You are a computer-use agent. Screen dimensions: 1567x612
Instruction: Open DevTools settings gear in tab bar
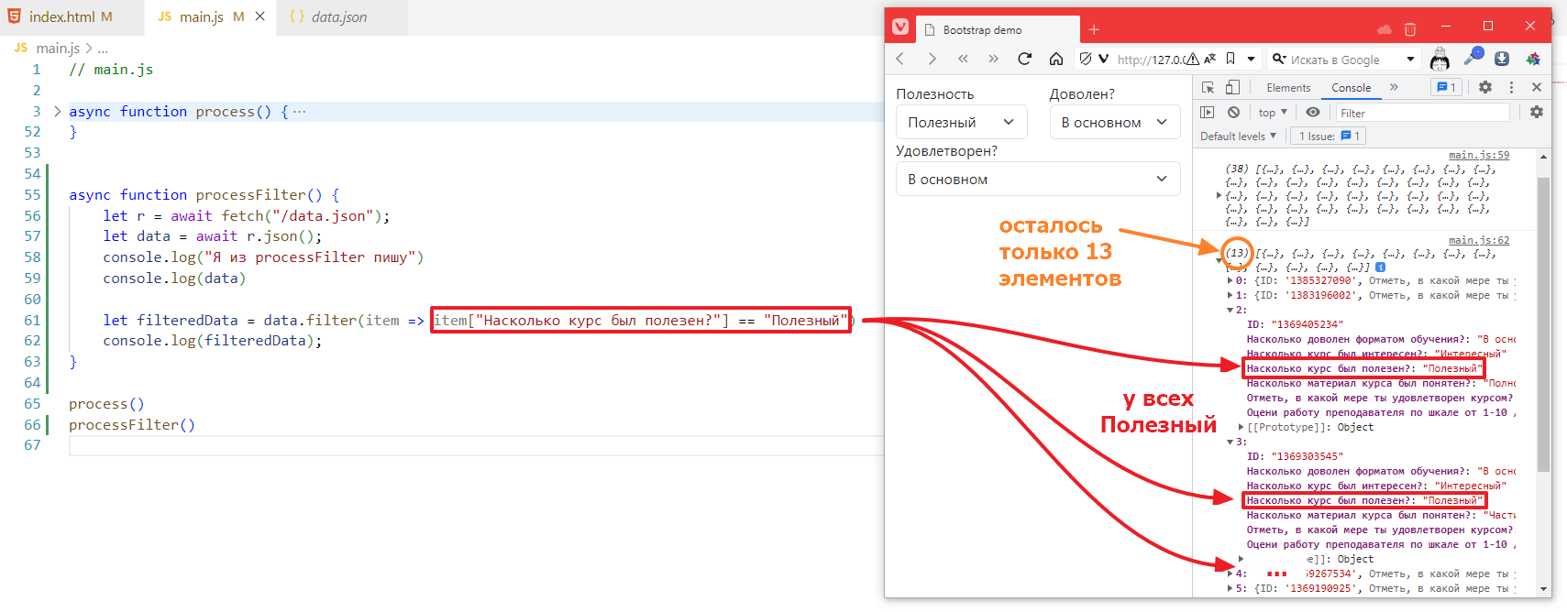[1485, 87]
